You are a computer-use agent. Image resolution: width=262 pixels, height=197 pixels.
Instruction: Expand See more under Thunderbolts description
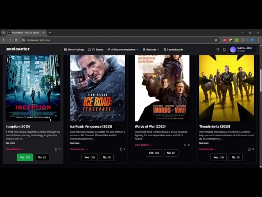pyautogui.click(x=204, y=143)
